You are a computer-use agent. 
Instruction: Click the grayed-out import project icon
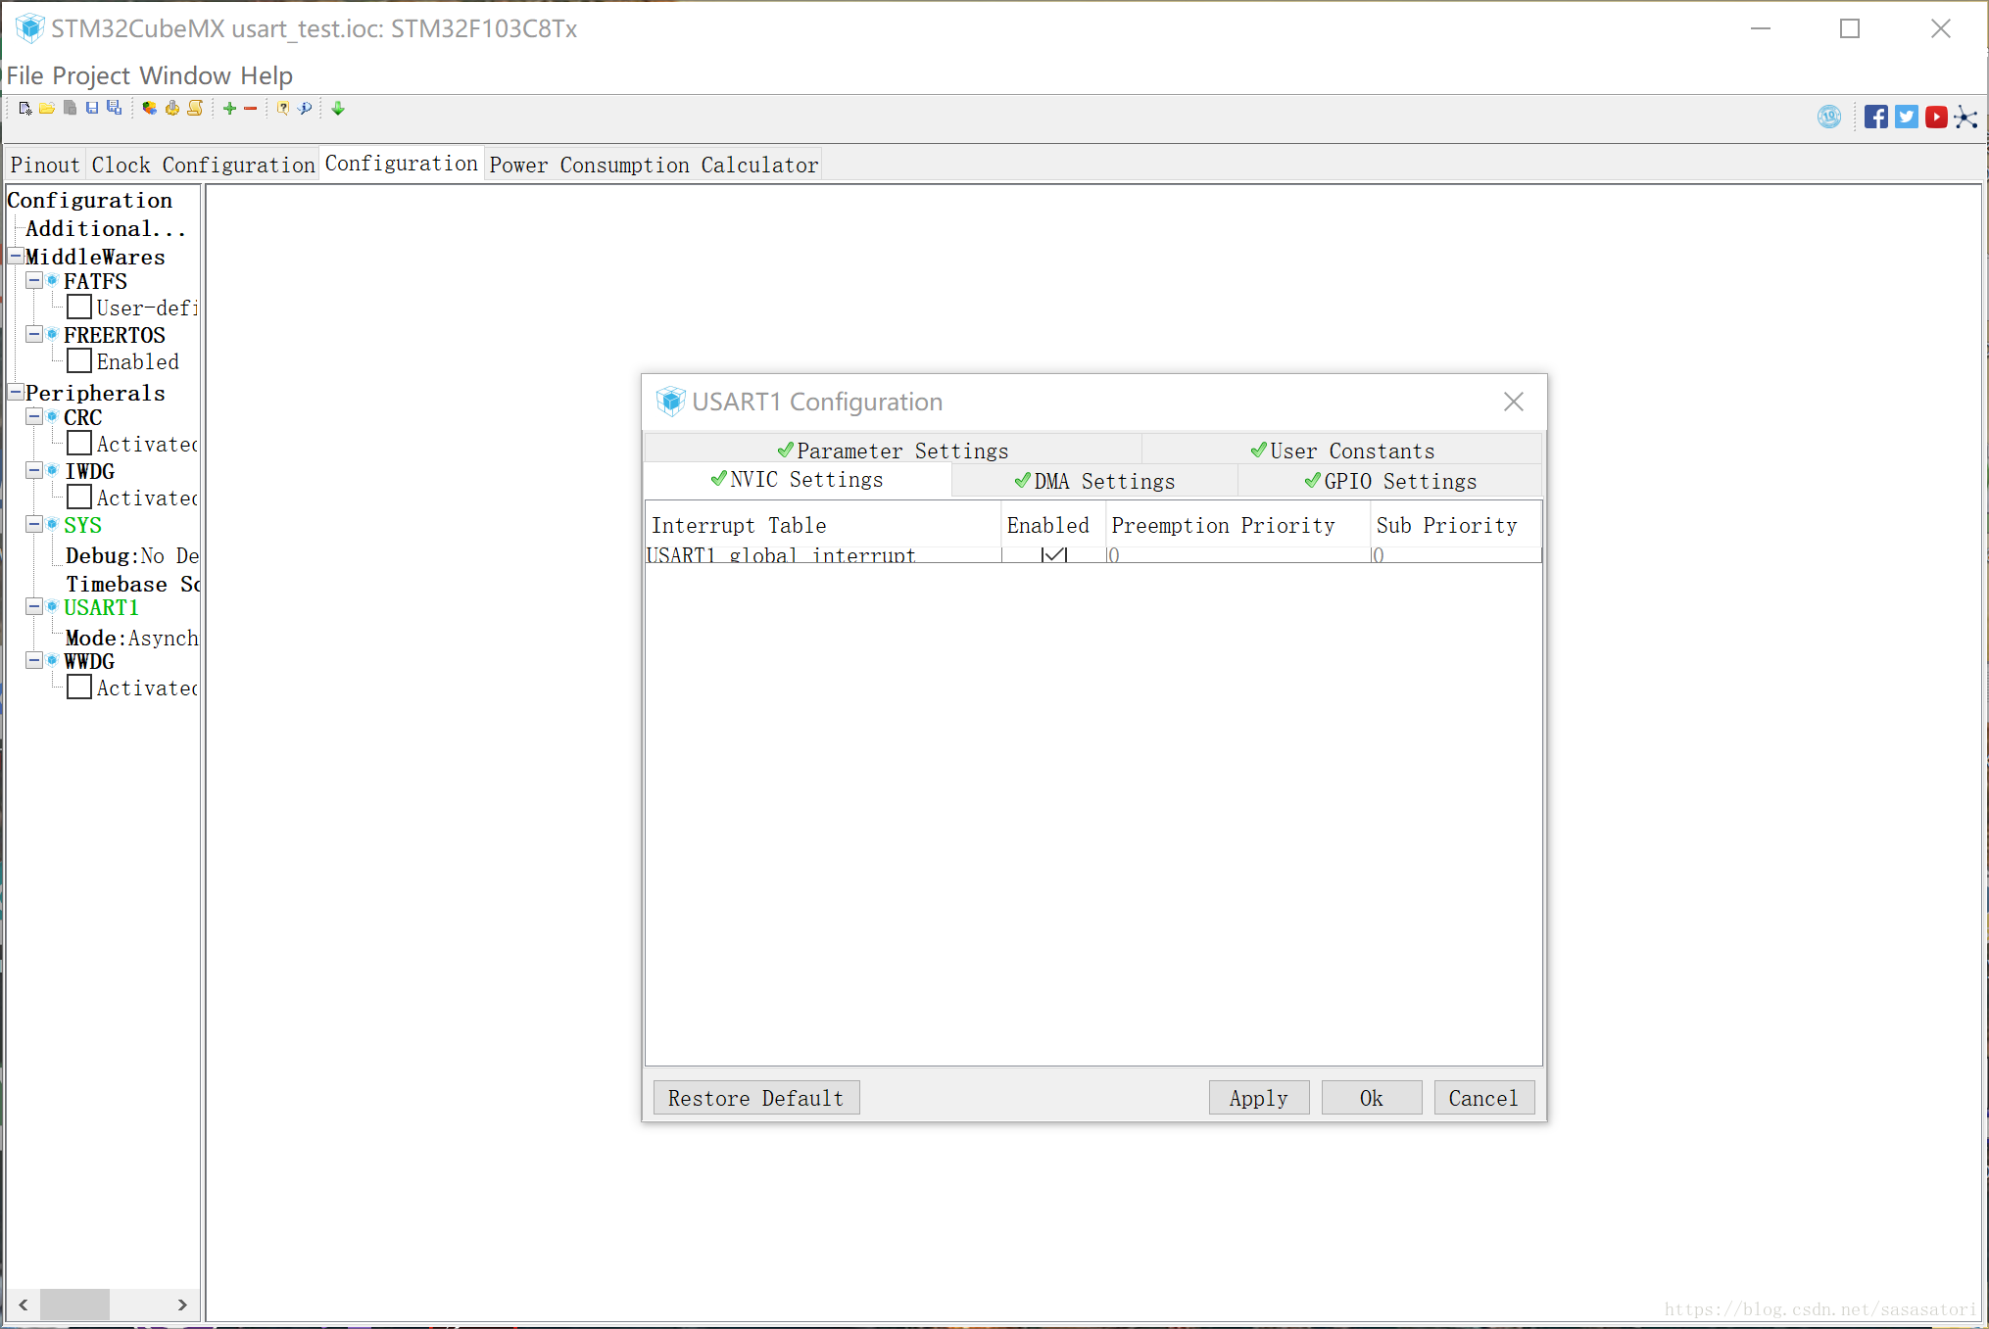pyautogui.click(x=70, y=109)
